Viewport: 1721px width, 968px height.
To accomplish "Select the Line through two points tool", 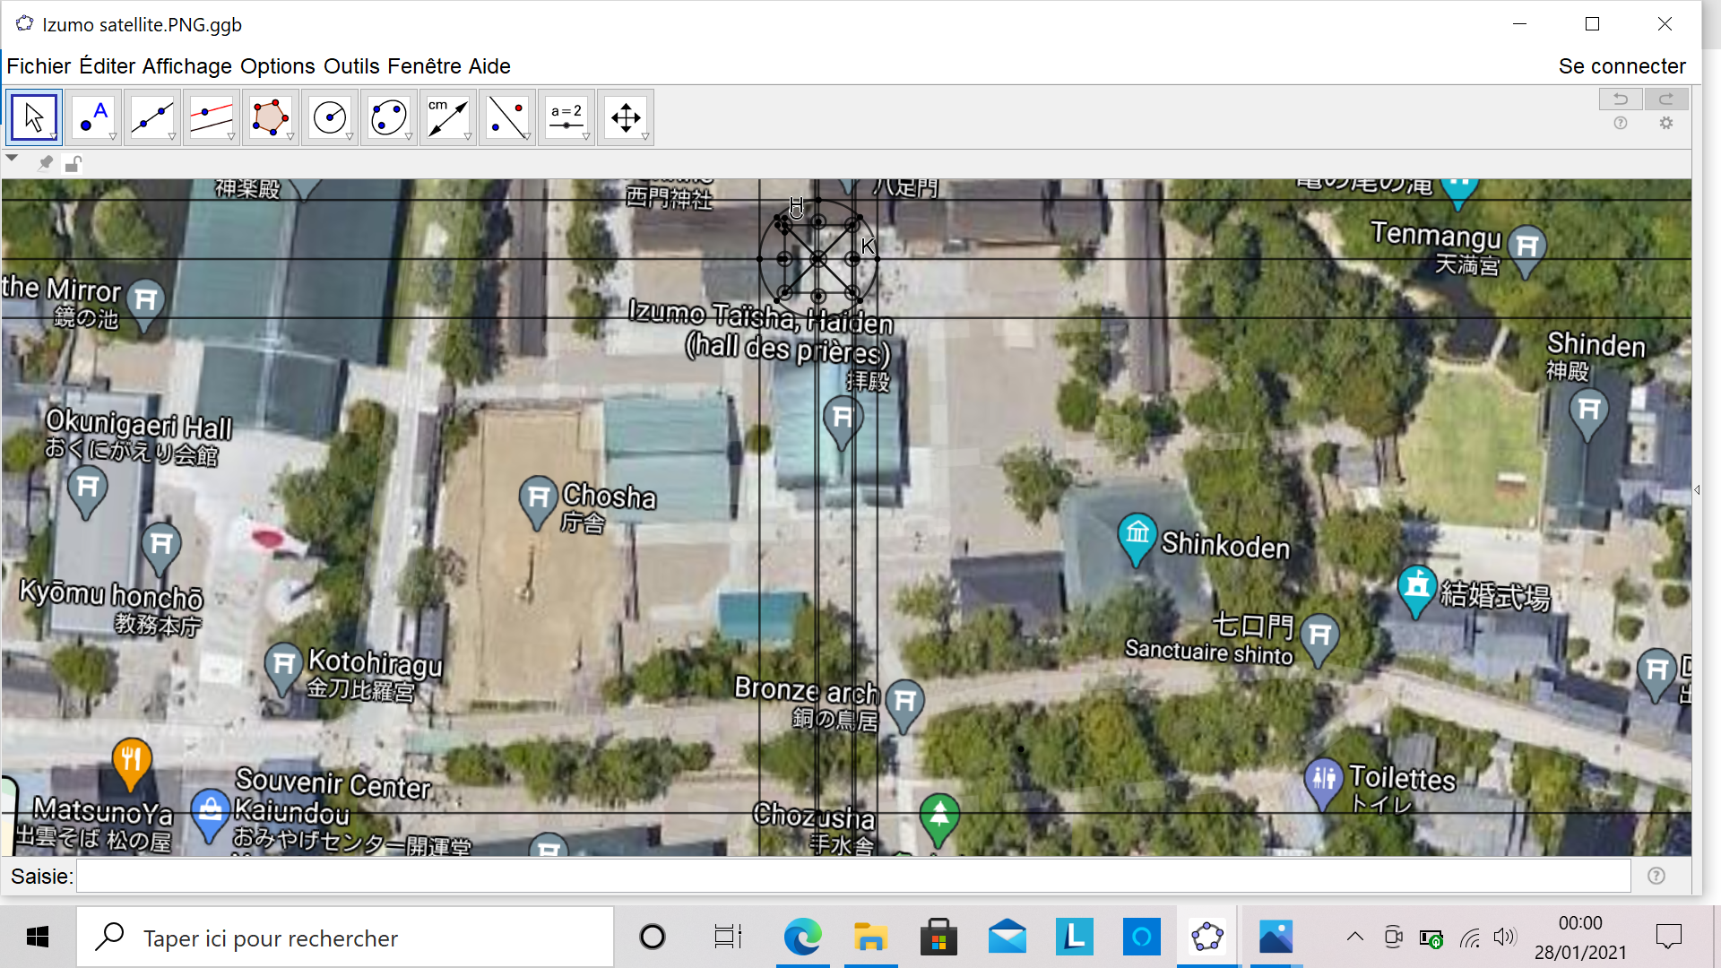I will click(152, 117).
